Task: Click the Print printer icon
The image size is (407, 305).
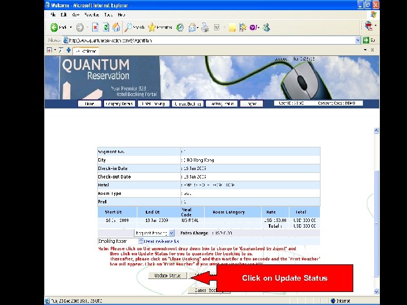Action: [x=205, y=27]
